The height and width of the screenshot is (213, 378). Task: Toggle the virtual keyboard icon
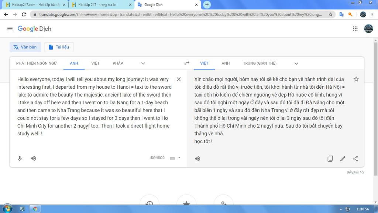[x=172, y=158]
